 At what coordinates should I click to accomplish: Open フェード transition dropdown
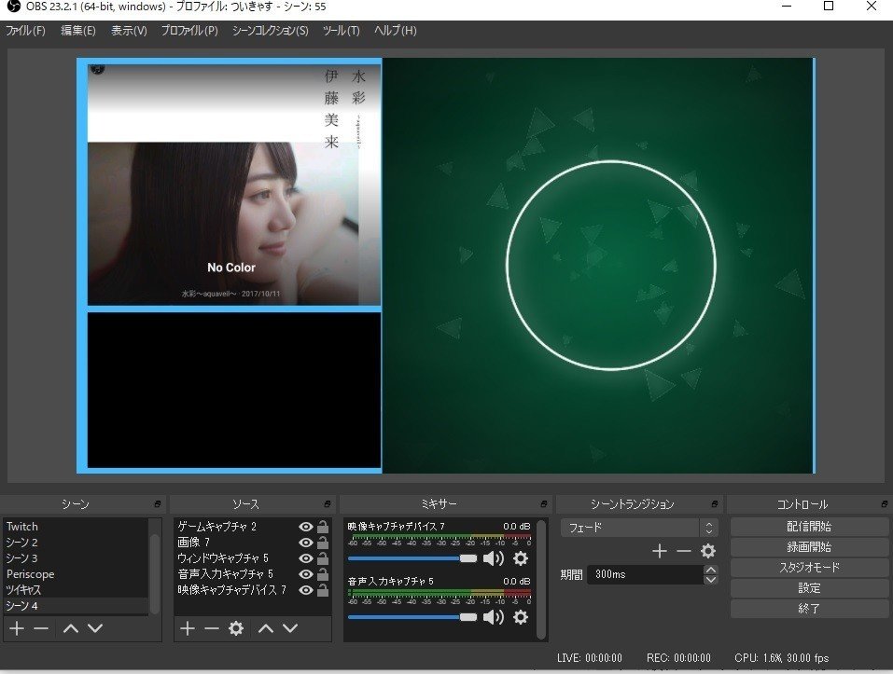639,528
